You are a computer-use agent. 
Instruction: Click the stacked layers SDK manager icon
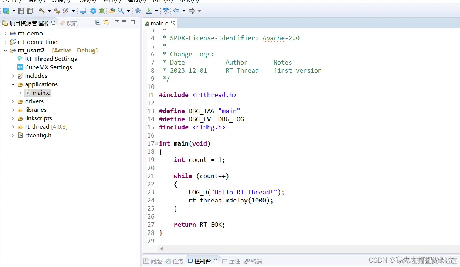tap(166, 11)
